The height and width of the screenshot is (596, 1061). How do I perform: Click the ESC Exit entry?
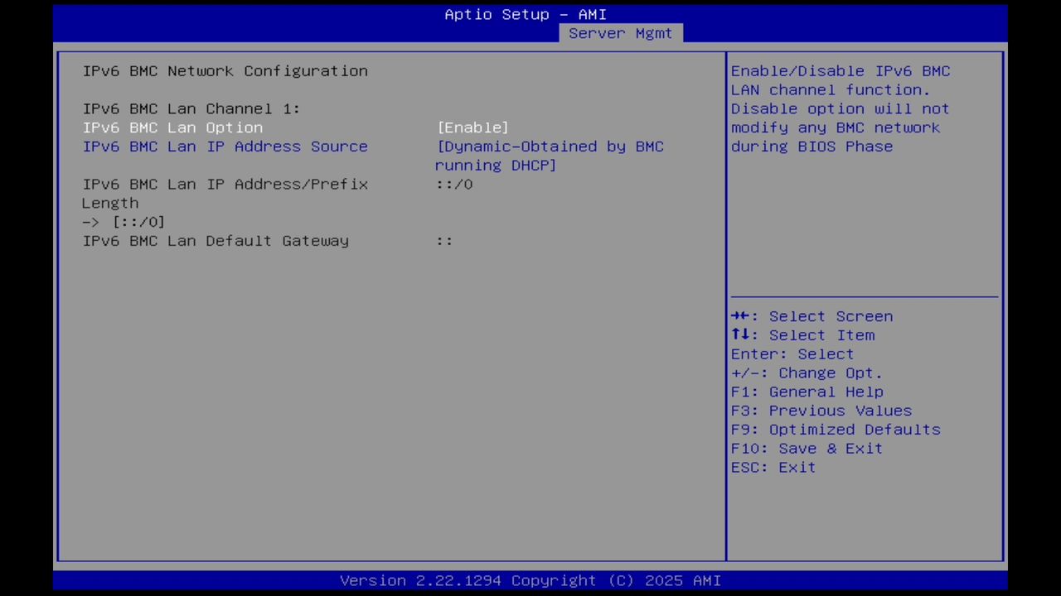tap(773, 467)
